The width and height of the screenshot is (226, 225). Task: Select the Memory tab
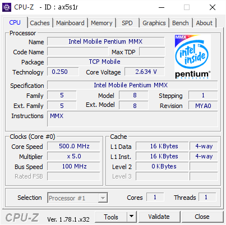click(x=102, y=23)
